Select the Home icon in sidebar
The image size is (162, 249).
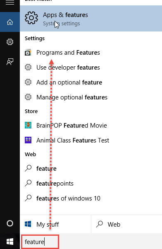pos(10,22)
